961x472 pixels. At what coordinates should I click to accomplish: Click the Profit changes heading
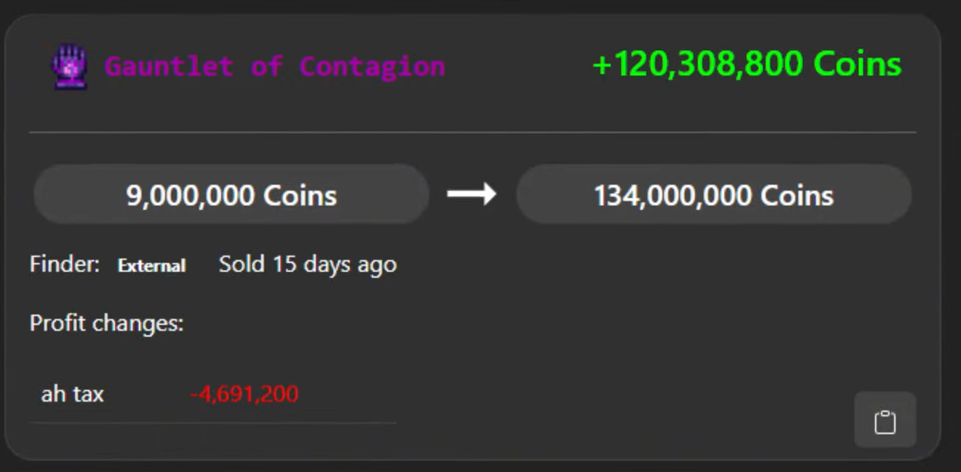point(106,323)
